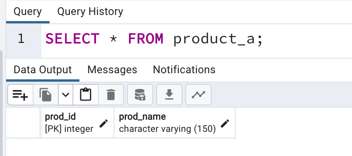The width and height of the screenshot is (352, 156).
Task: Click the Add row icon
Action: click(x=20, y=95)
